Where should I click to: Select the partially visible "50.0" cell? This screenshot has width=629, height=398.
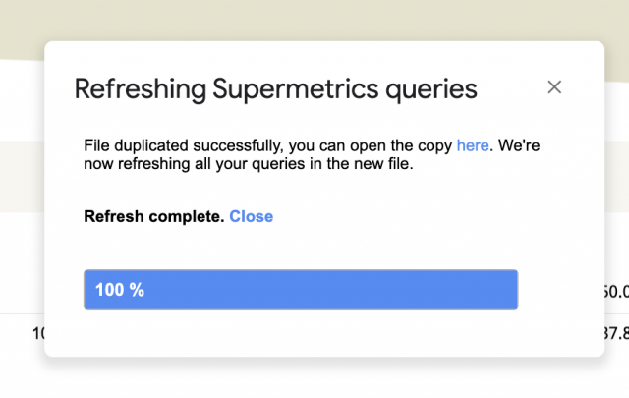click(x=616, y=292)
